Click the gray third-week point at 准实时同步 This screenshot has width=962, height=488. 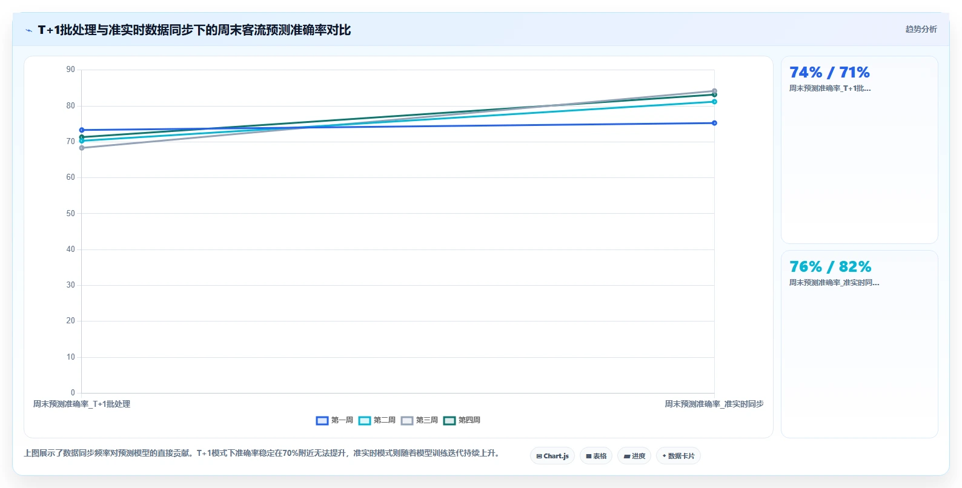click(714, 91)
